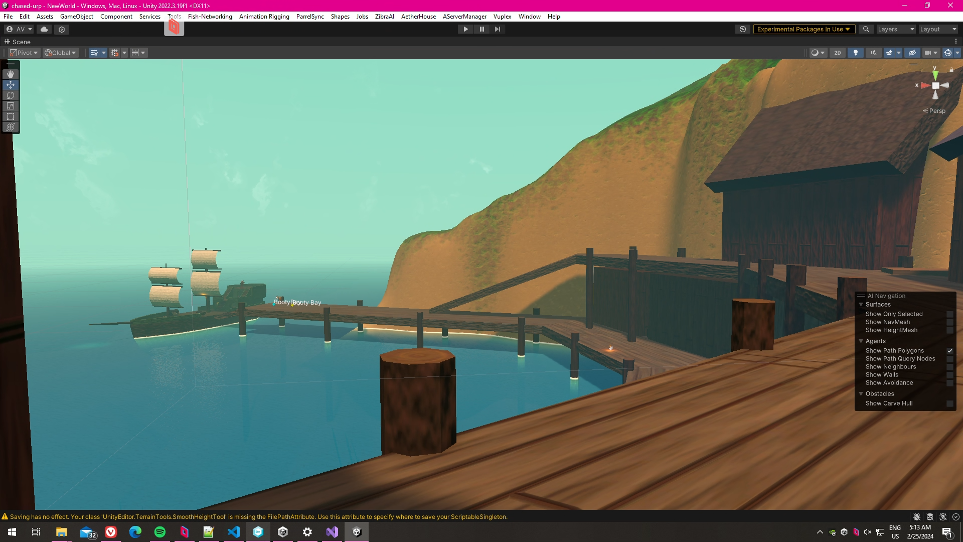The image size is (963, 542).
Task: Select the Hand view tool
Action: 11,74
